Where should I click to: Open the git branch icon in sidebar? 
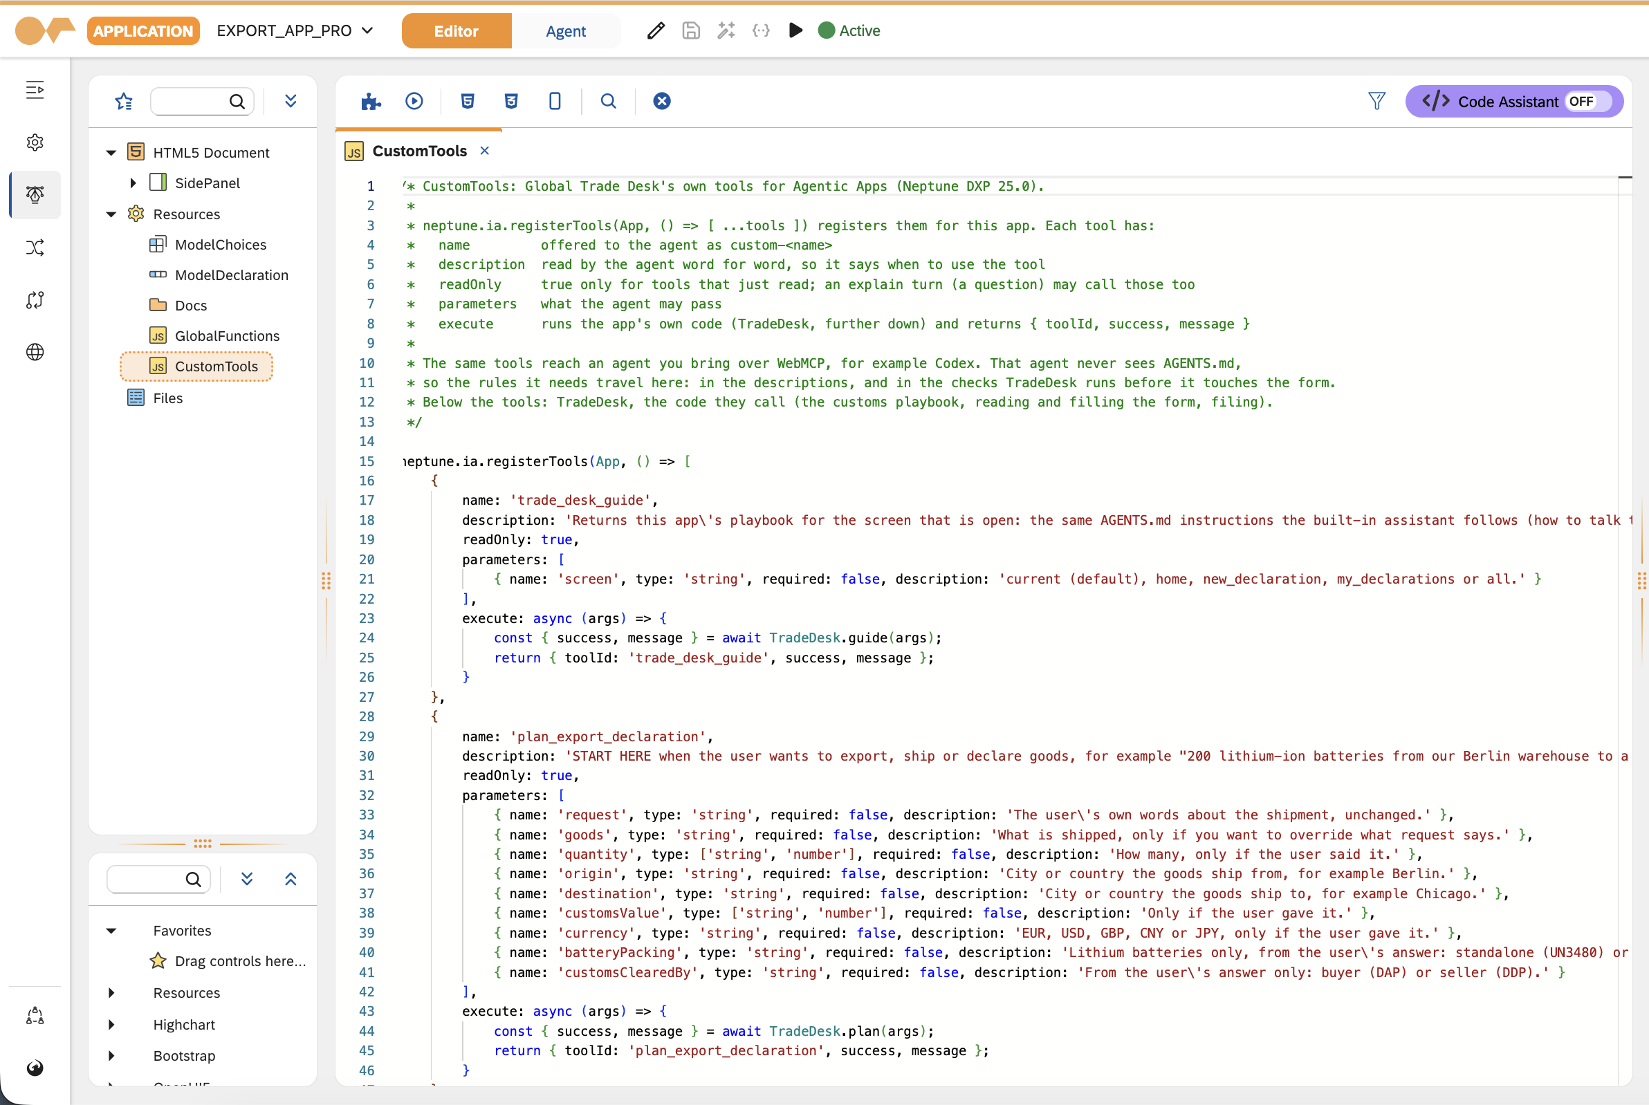tap(35, 299)
